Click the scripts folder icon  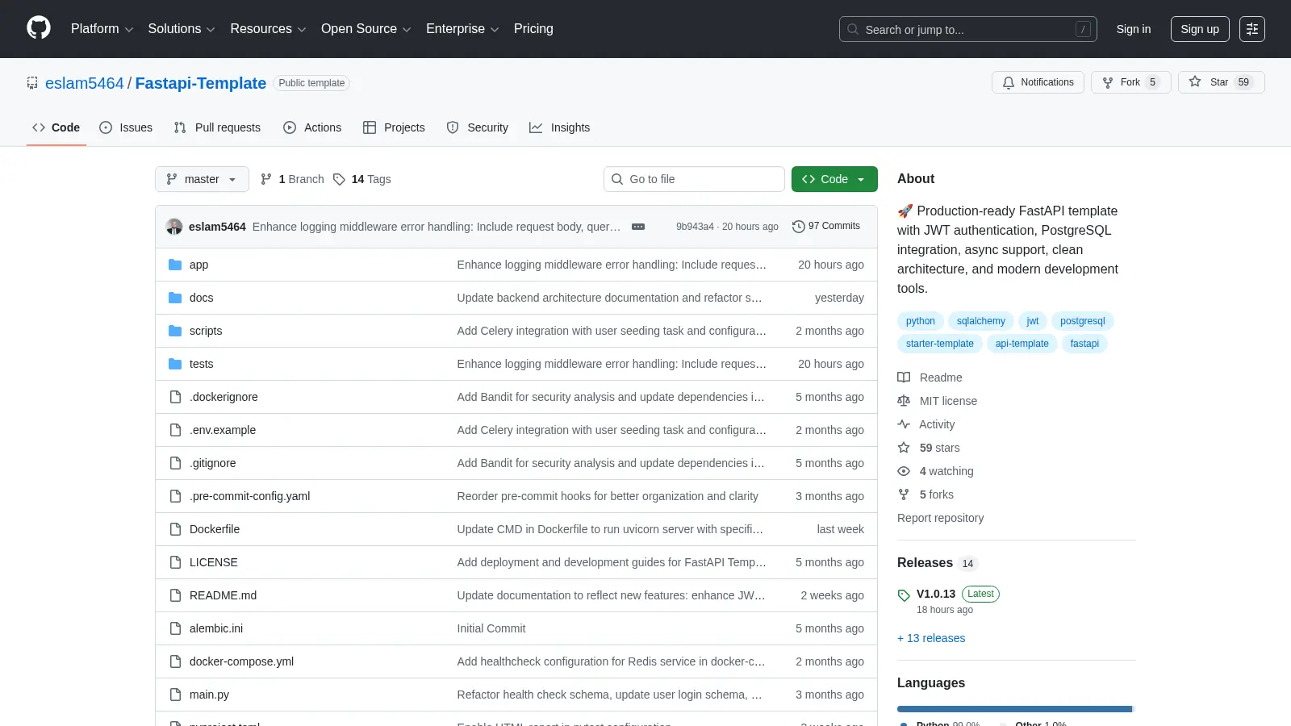pyautogui.click(x=175, y=331)
